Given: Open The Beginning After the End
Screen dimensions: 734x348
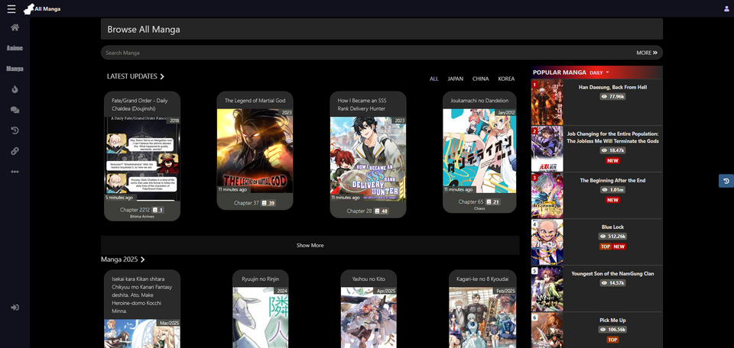Looking at the screenshot, I should [x=612, y=180].
